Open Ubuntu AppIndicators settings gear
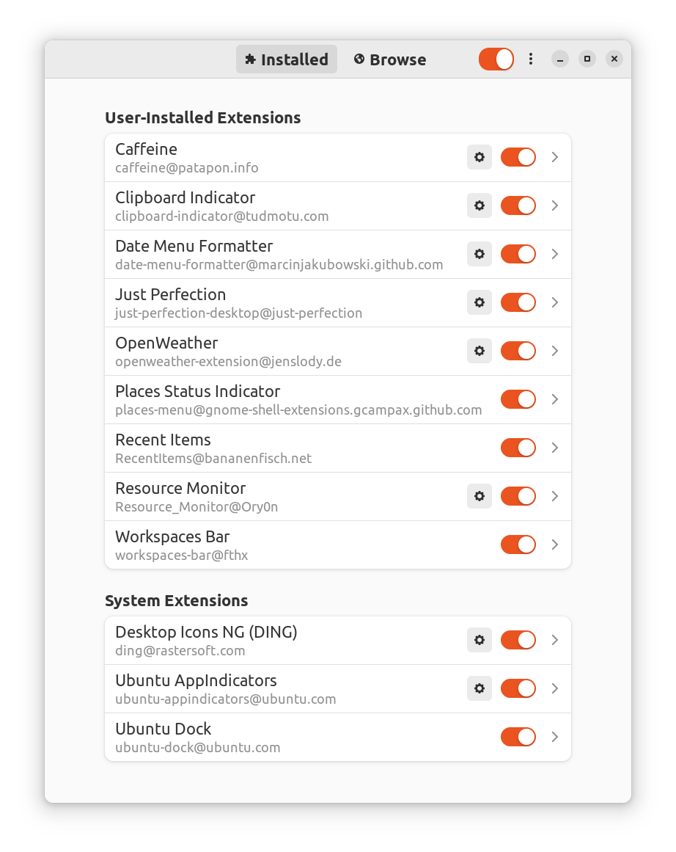 coord(479,688)
